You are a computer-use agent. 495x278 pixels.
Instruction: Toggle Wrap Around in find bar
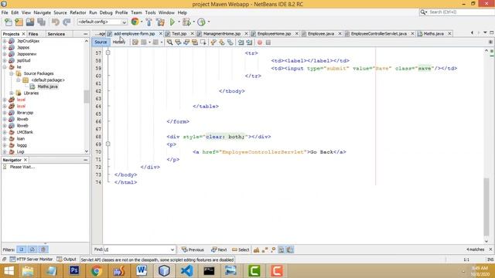point(290,249)
